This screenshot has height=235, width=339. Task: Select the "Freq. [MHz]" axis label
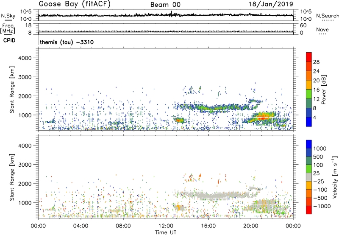click(x=8, y=29)
